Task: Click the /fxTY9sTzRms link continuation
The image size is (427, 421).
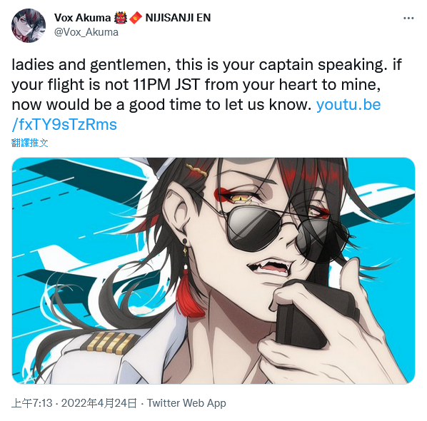Action: pyautogui.click(x=64, y=125)
